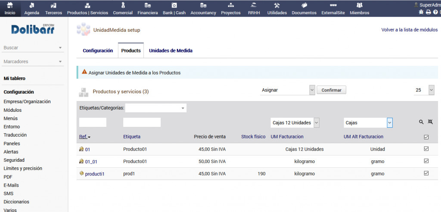Click the UnidadMedida setup module icon
This screenshot has height=212, width=441.
click(x=83, y=30)
